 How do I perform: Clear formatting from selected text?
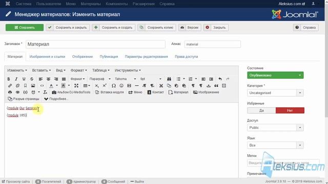click(45, 92)
